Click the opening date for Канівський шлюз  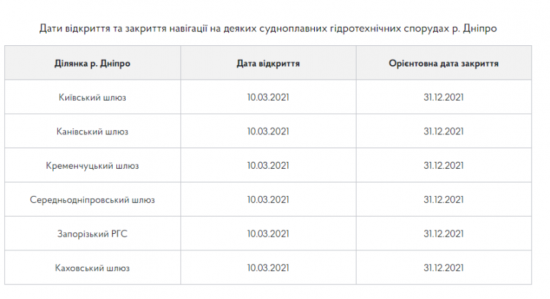pos(268,132)
